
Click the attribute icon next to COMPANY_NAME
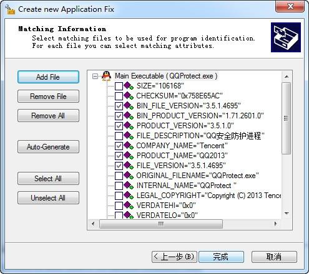(x=129, y=146)
